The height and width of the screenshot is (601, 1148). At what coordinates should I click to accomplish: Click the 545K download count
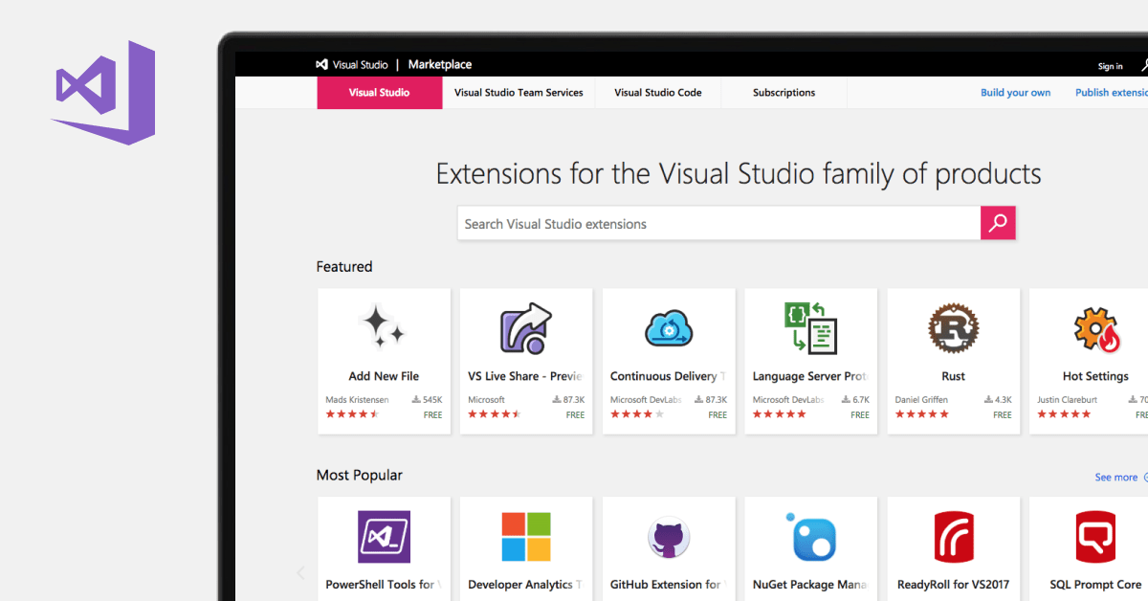pos(427,399)
